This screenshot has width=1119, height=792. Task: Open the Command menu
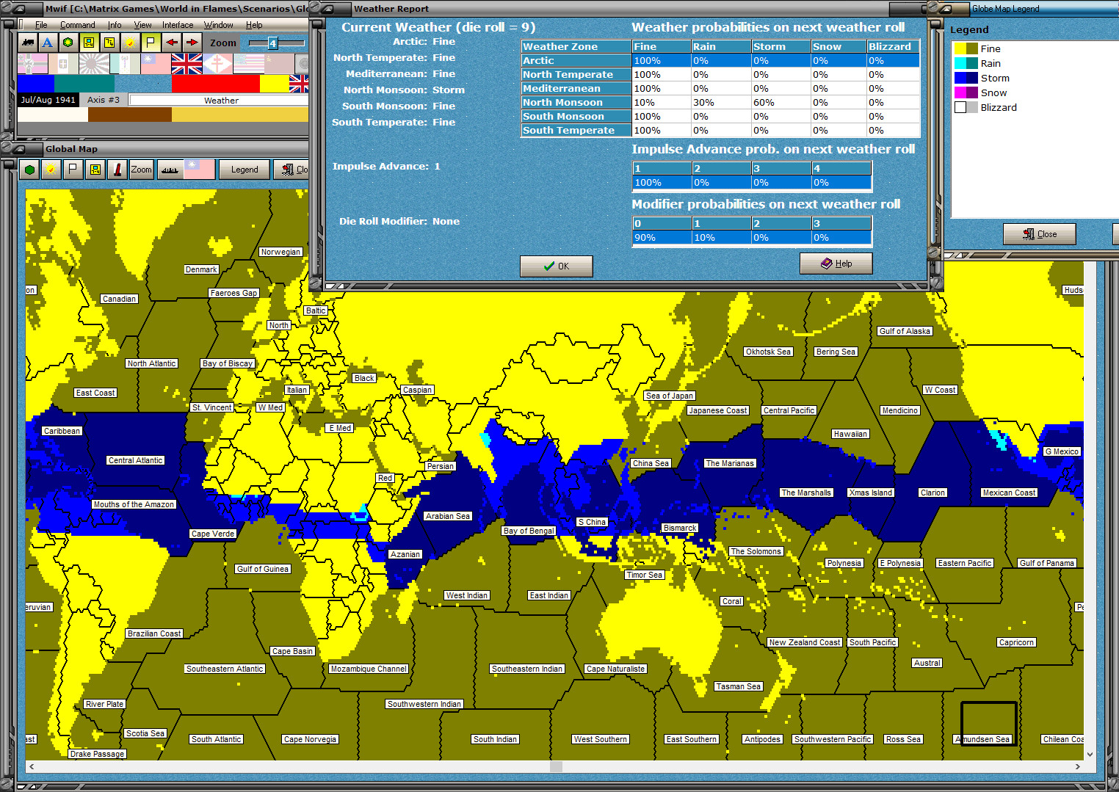[x=78, y=25]
